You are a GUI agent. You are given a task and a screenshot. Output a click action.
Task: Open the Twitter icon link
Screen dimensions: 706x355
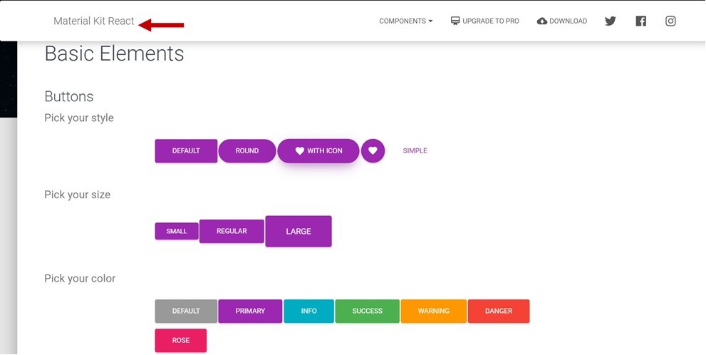(610, 21)
